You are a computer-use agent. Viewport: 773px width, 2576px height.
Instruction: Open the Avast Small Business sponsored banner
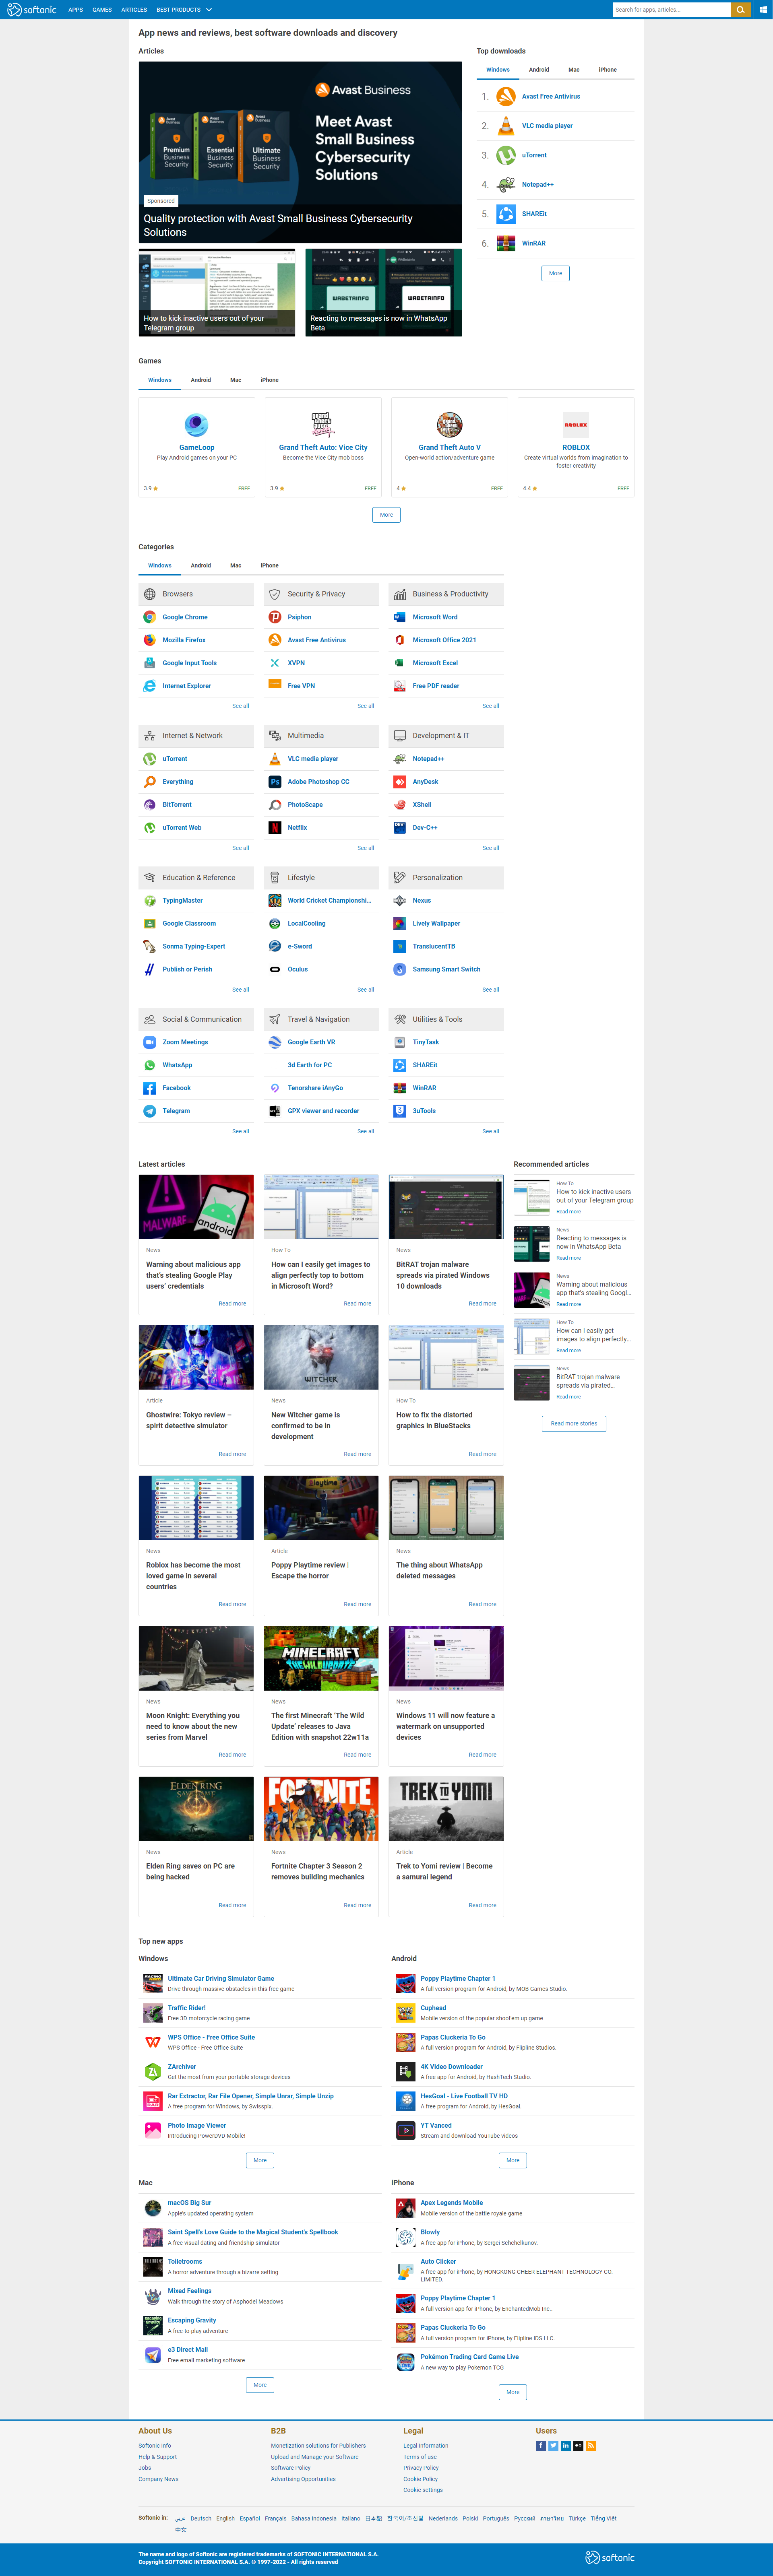(300, 152)
